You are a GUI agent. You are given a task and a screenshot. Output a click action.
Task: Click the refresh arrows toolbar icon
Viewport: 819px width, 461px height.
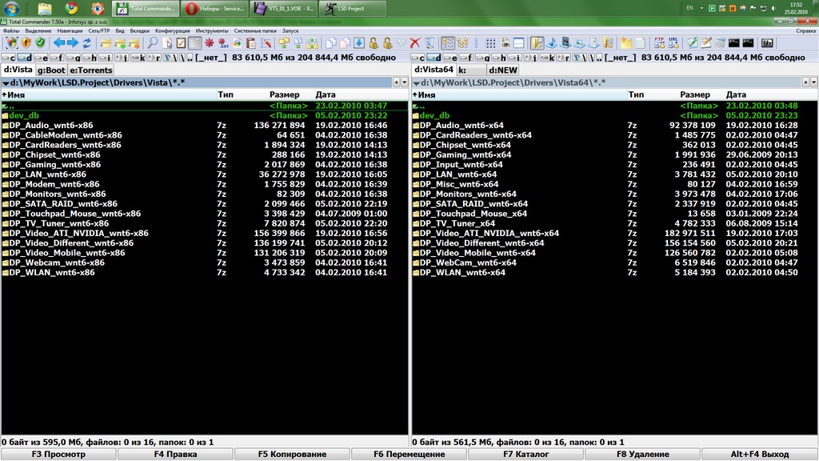click(x=86, y=43)
